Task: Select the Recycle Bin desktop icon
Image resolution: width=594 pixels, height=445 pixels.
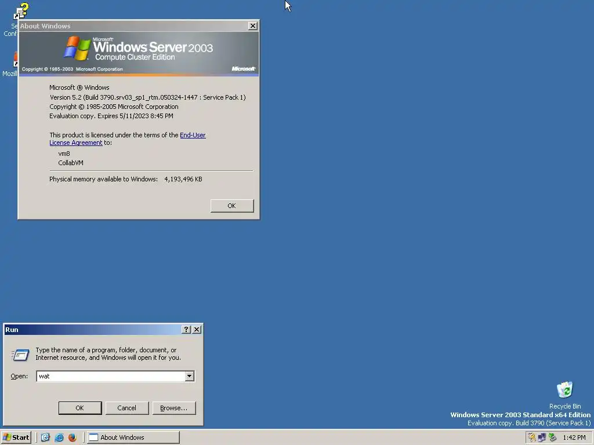Action: (565, 395)
